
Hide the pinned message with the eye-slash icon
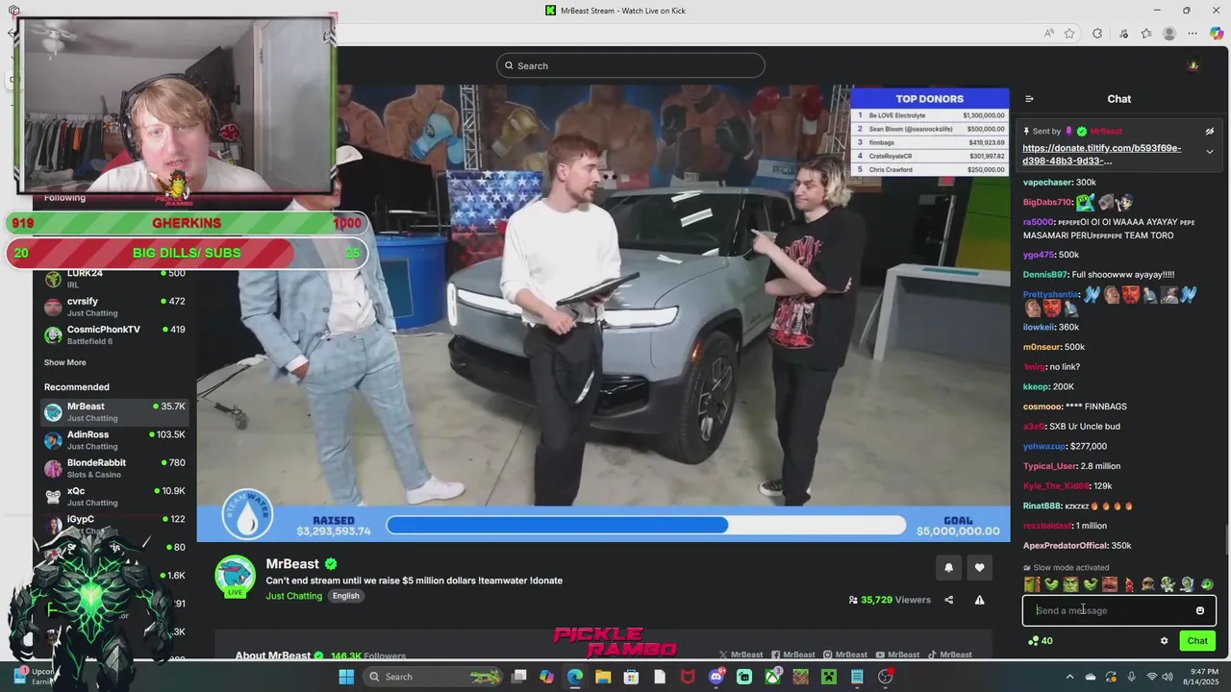(x=1210, y=132)
